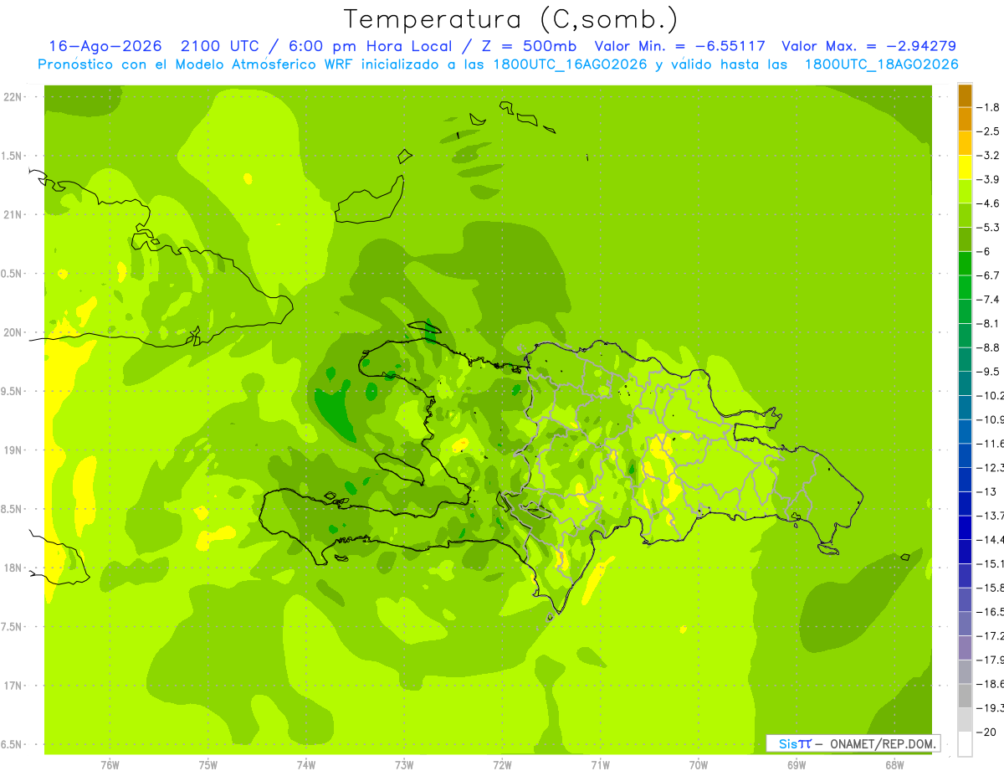
Task: Click the "-6" color bar label
Action: coord(985,251)
